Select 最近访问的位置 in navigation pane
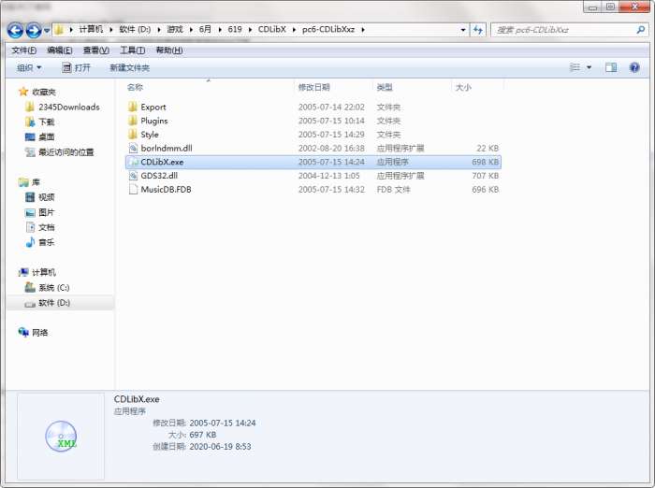The width and height of the screenshot is (655, 488). pyautogui.click(x=66, y=152)
